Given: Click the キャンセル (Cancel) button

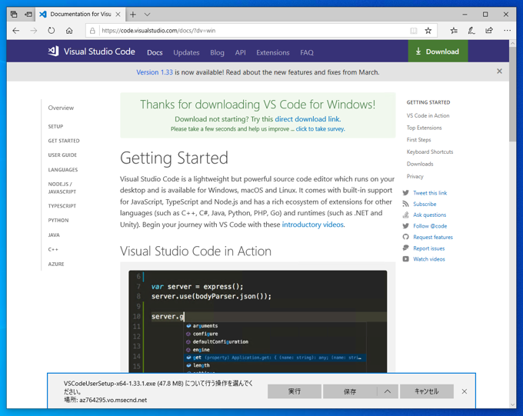Looking at the screenshot, I should [427, 391].
